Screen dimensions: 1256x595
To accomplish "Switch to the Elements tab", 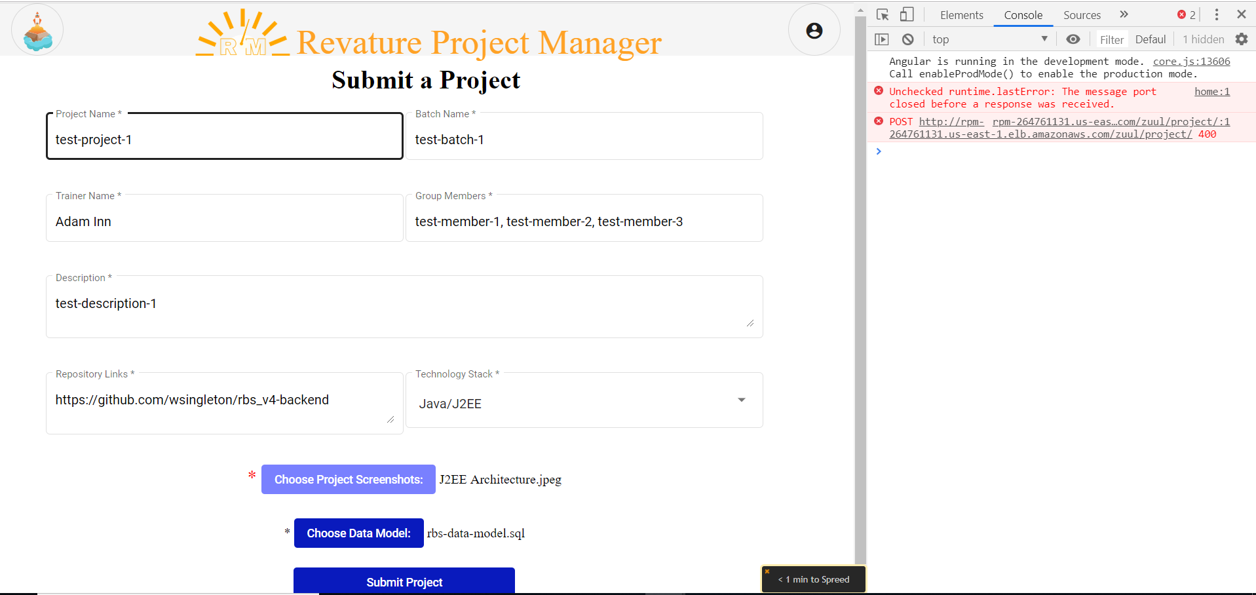I will click(x=961, y=14).
